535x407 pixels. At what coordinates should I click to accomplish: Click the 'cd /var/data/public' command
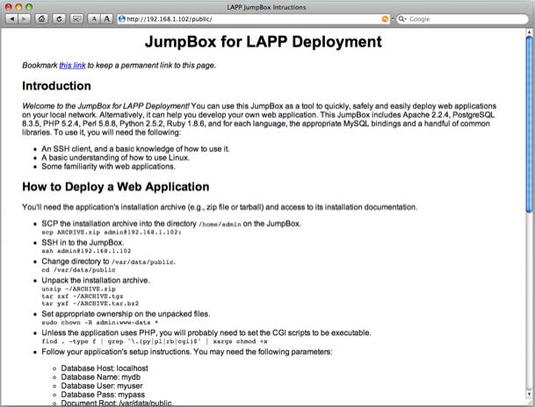(78, 270)
